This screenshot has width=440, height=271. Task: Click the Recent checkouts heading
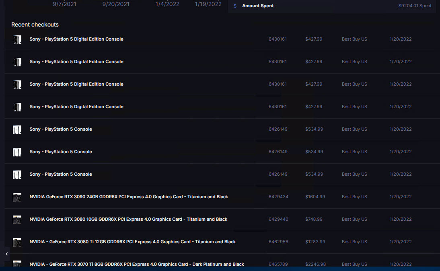[x=35, y=25]
